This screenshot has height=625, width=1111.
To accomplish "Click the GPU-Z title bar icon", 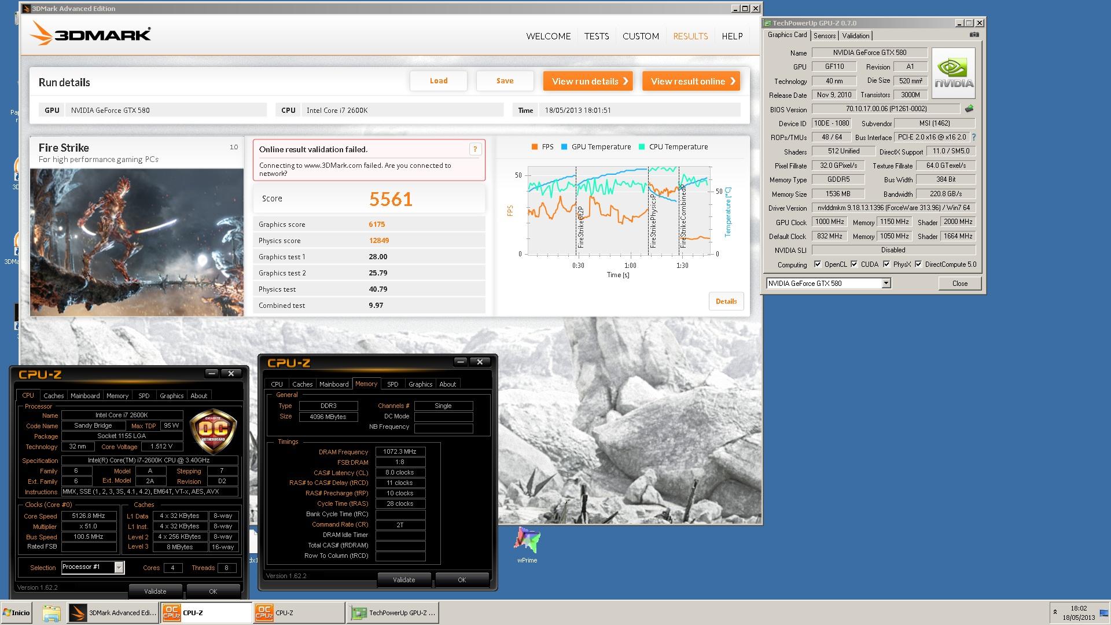I will (x=767, y=23).
